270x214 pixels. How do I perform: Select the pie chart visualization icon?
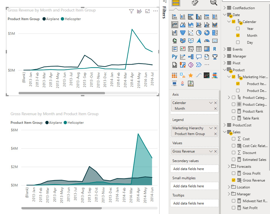point(199,33)
